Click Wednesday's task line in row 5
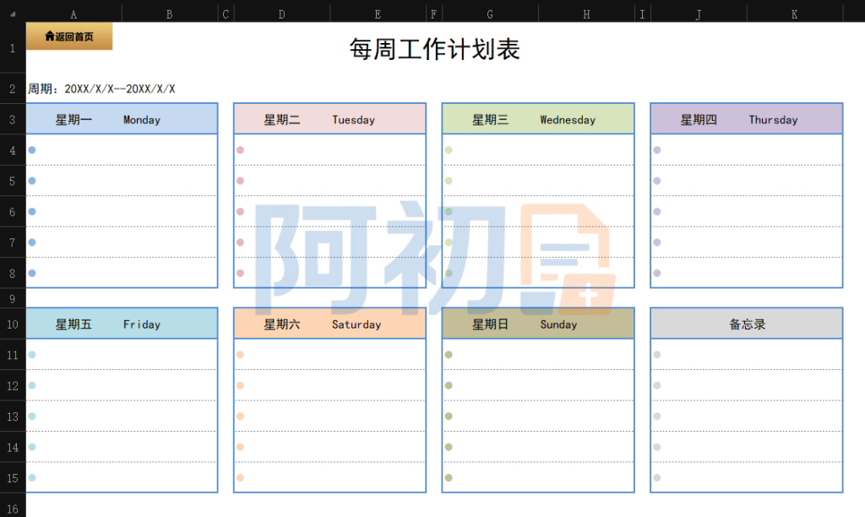Viewport: 865px width, 517px height. [538, 181]
